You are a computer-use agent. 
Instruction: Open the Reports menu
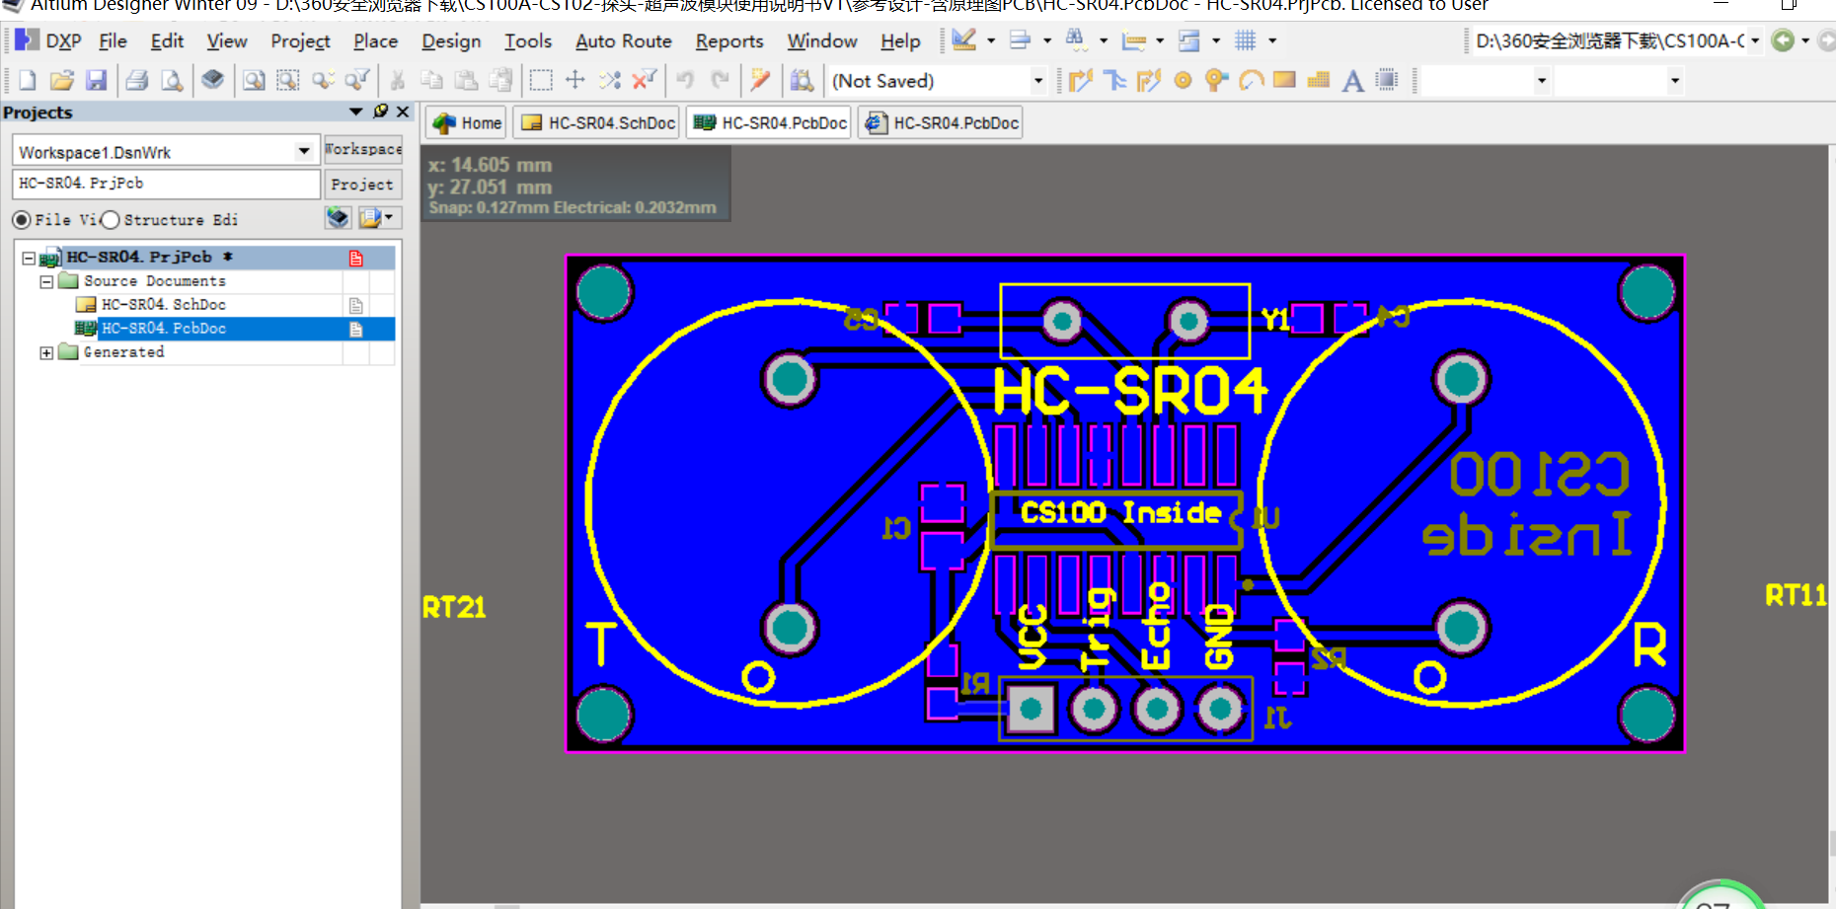tap(728, 40)
